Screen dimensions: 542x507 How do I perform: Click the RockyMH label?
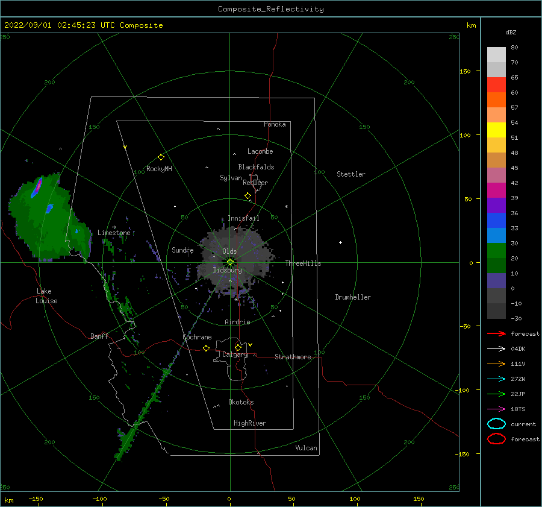159,169
